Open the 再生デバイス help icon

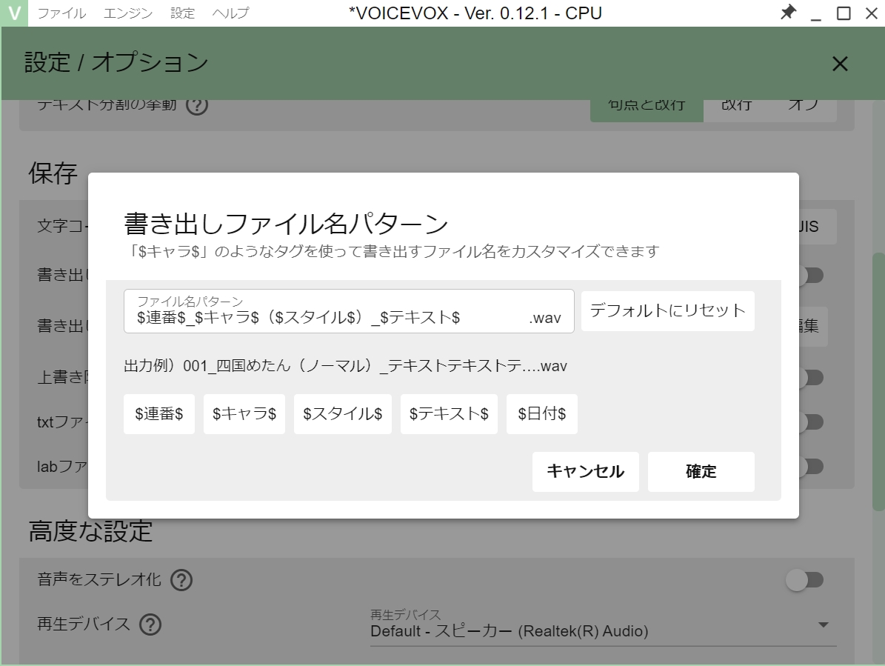pos(150,625)
